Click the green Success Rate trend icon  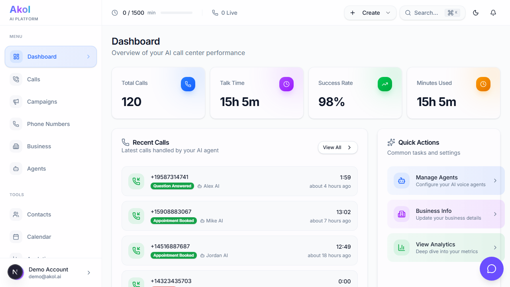pos(385,84)
